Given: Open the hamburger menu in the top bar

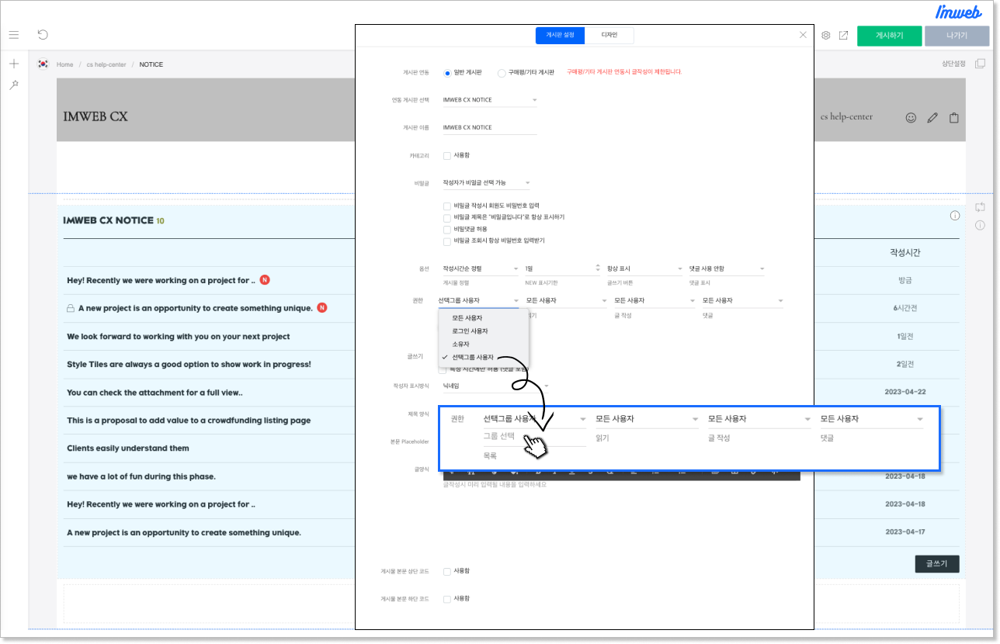Looking at the screenshot, I should point(14,35).
